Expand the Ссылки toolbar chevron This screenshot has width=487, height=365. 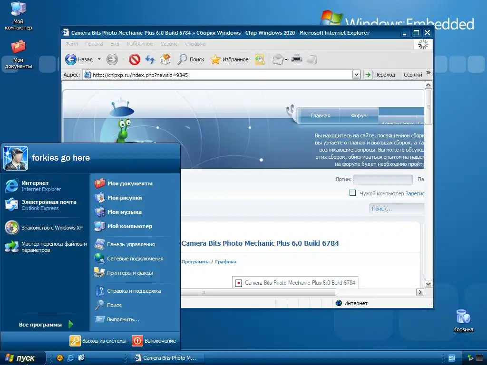click(429, 73)
